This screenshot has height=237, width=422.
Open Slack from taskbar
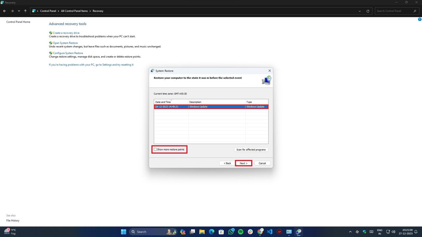(x=251, y=232)
